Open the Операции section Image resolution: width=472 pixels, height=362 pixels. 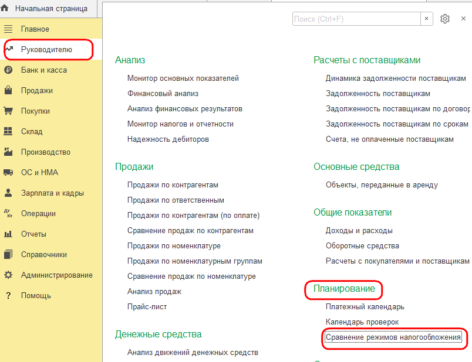point(38,213)
